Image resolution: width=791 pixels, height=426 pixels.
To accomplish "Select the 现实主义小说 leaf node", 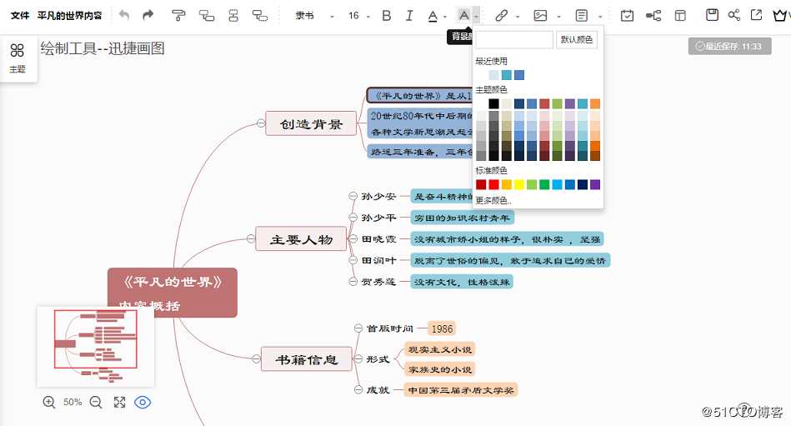I will pyautogui.click(x=440, y=349).
